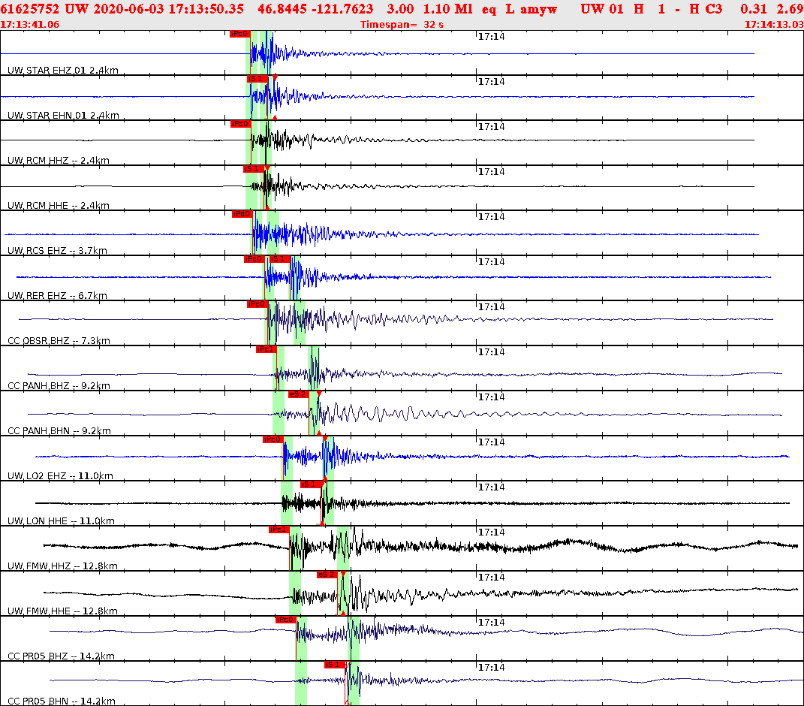
Task: Click the iPd0 pick flag on RCS EHZ
Action: click(x=240, y=214)
